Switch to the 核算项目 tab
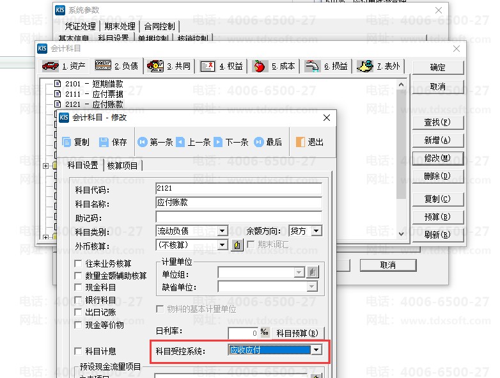The height and width of the screenshot is (378, 500). (123, 166)
